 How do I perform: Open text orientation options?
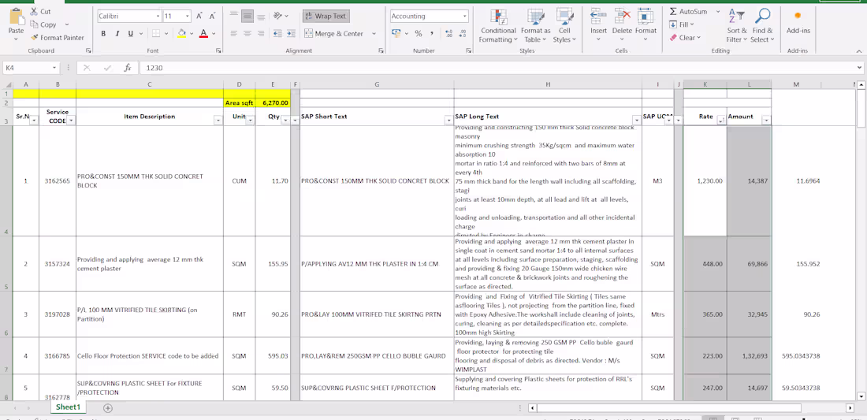pos(281,16)
